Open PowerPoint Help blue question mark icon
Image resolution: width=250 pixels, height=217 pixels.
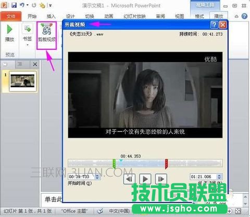(244, 16)
